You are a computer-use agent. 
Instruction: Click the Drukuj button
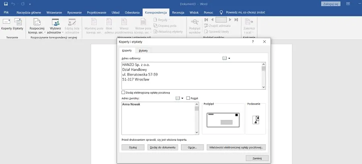click(x=133, y=148)
